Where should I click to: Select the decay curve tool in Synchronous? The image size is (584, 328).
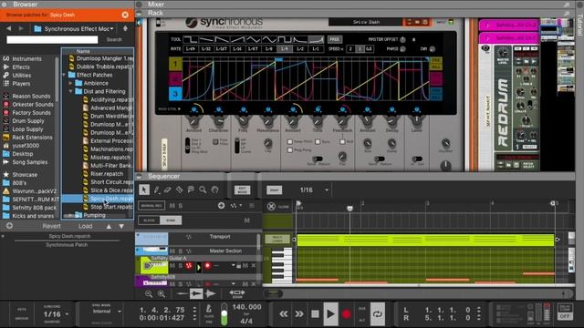[300, 39]
